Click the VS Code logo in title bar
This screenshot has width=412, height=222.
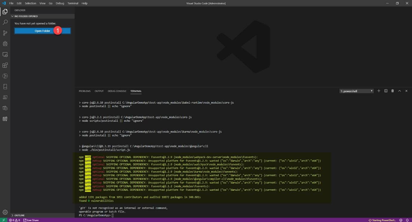[4, 3]
